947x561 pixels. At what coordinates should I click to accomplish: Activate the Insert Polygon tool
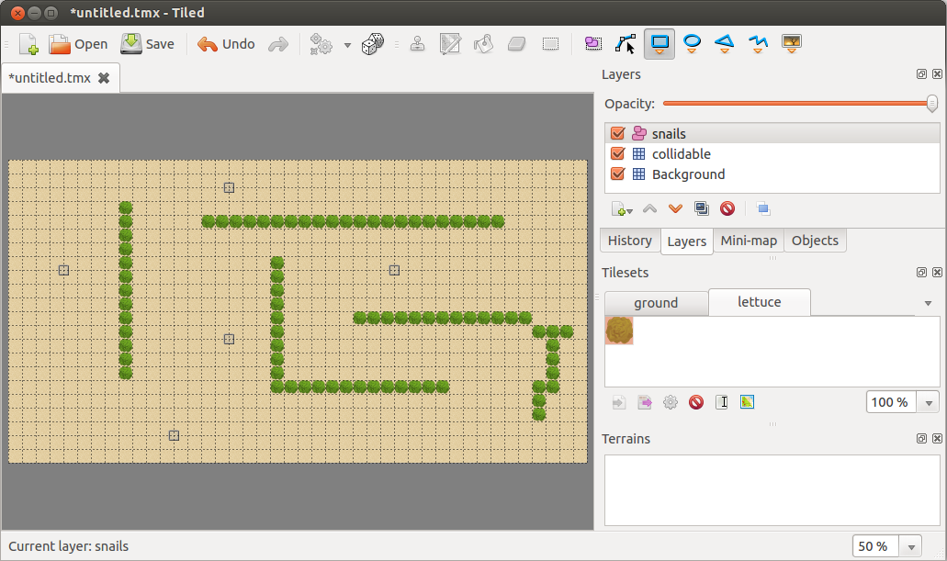(x=725, y=43)
